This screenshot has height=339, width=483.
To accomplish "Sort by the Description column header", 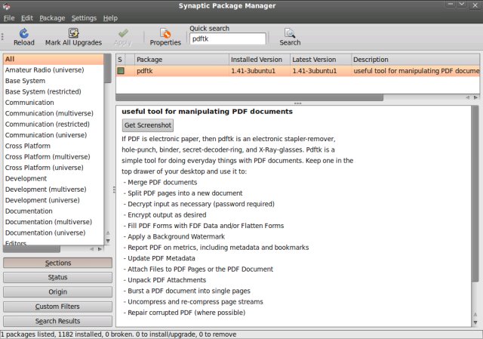I will pos(416,60).
